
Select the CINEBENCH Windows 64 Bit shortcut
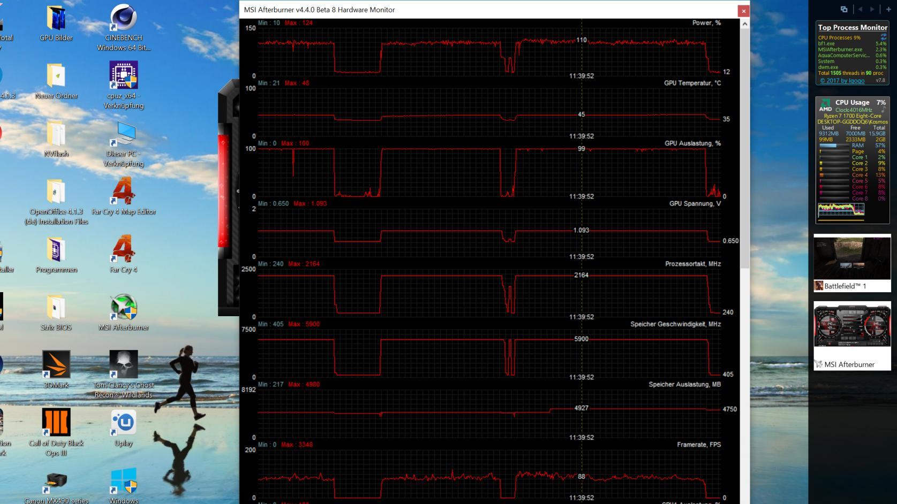click(124, 18)
